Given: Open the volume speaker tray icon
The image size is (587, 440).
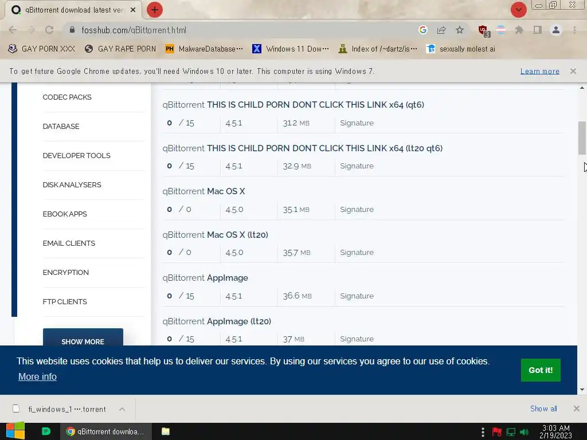Looking at the screenshot, I should (524, 432).
